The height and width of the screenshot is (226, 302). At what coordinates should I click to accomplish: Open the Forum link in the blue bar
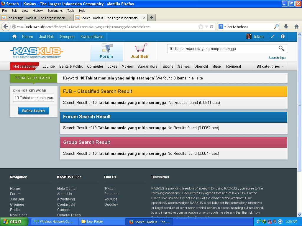click(27, 36)
